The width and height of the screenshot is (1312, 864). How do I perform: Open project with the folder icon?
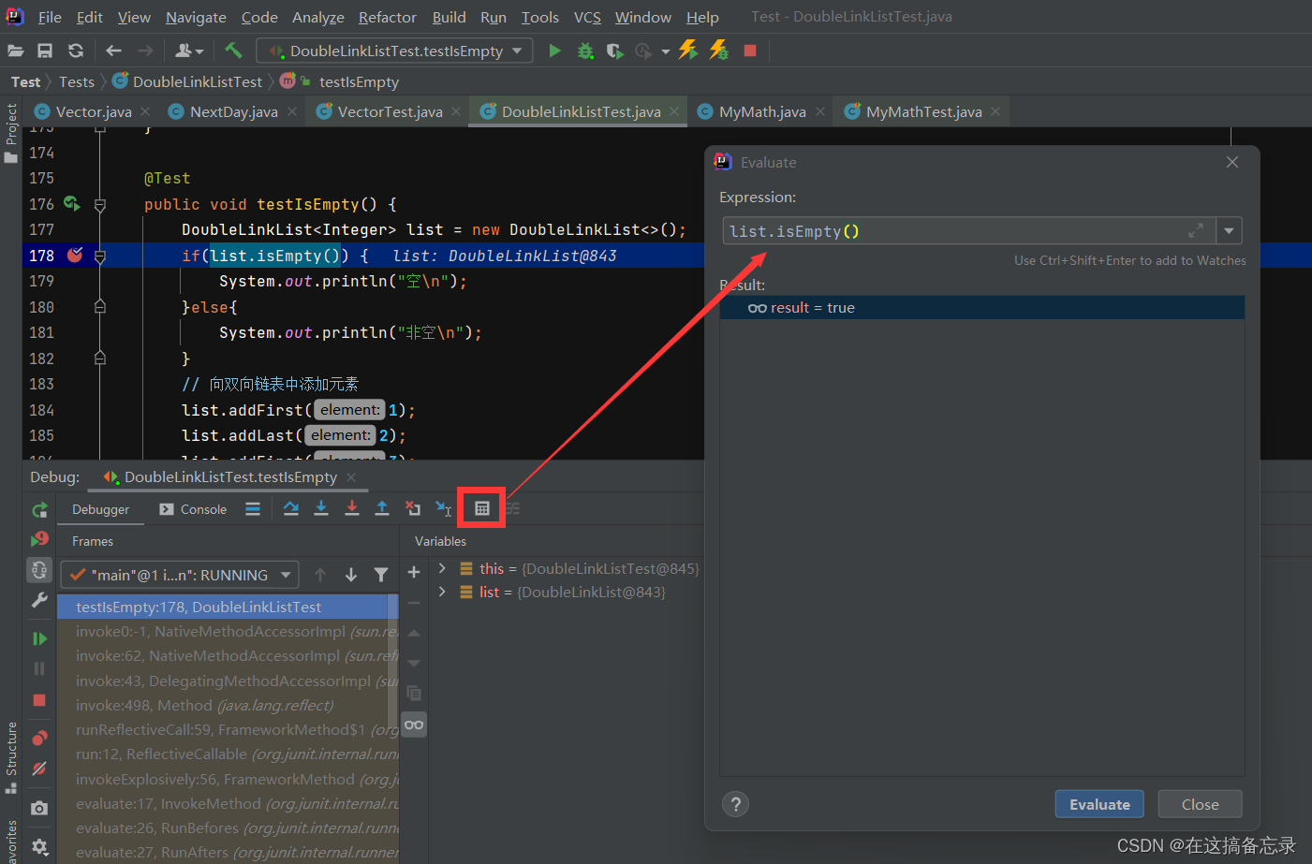click(15, 51)
